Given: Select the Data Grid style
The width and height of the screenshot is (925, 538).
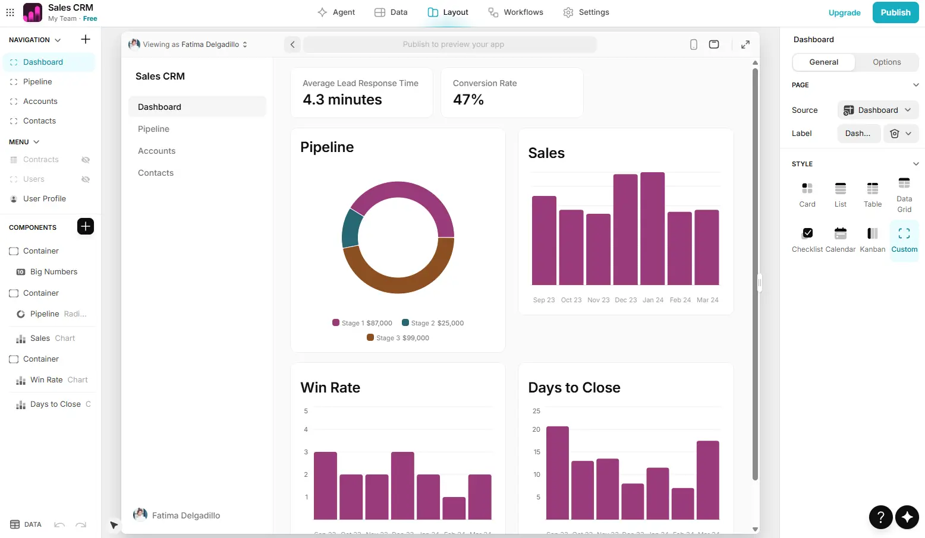Looking at the screenshot, I should [904, 195].
